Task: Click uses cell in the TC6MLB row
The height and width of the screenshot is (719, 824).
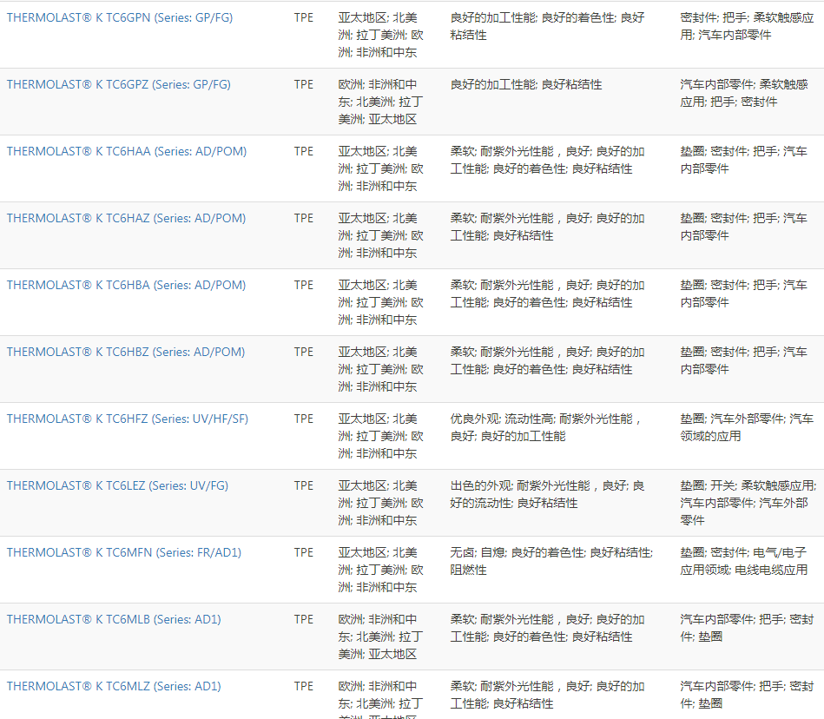Action: [x=747, y=628]
